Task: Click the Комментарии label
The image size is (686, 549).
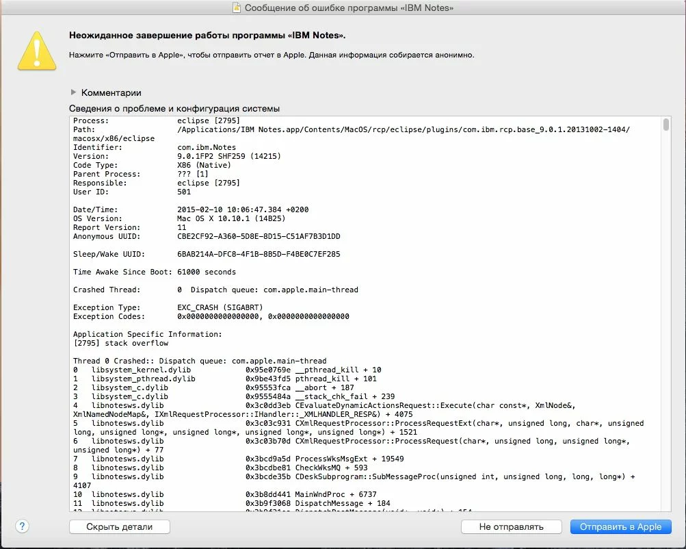Action: click(111, 92)
